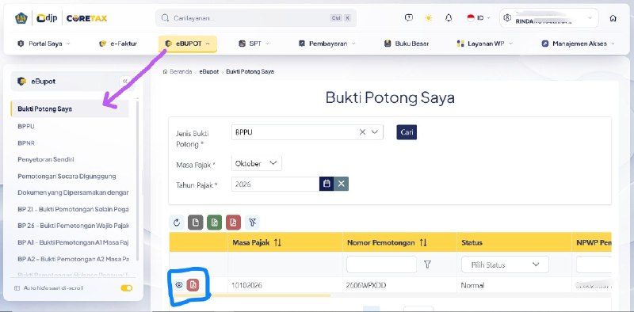View details of row 2606WPXDD
This screenshot has height=312, width=634.
pos(179,285)
